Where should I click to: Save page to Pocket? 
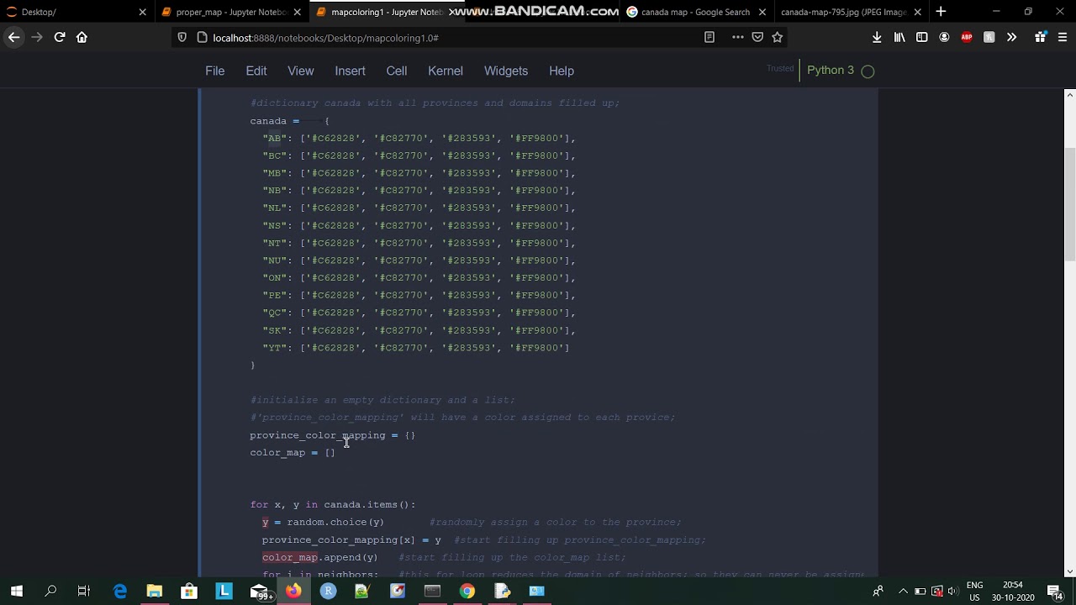[x=757, y=37]
